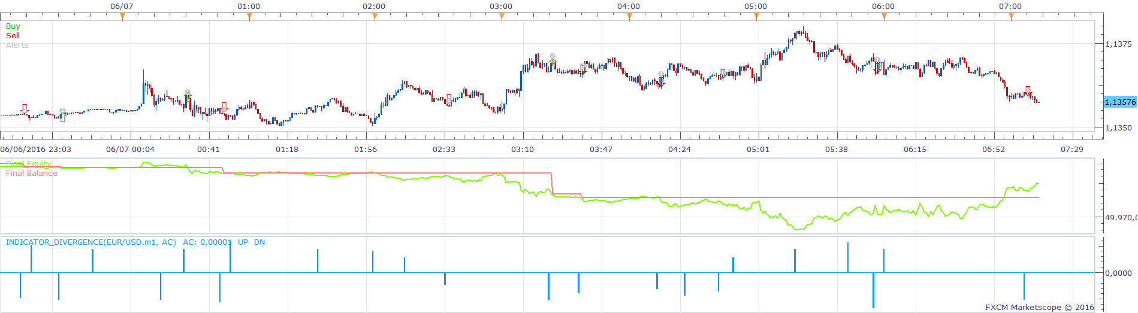The image size is (1138, 313).
Task: Click the orange time marker at 02:00
Action: pos(375,17)
